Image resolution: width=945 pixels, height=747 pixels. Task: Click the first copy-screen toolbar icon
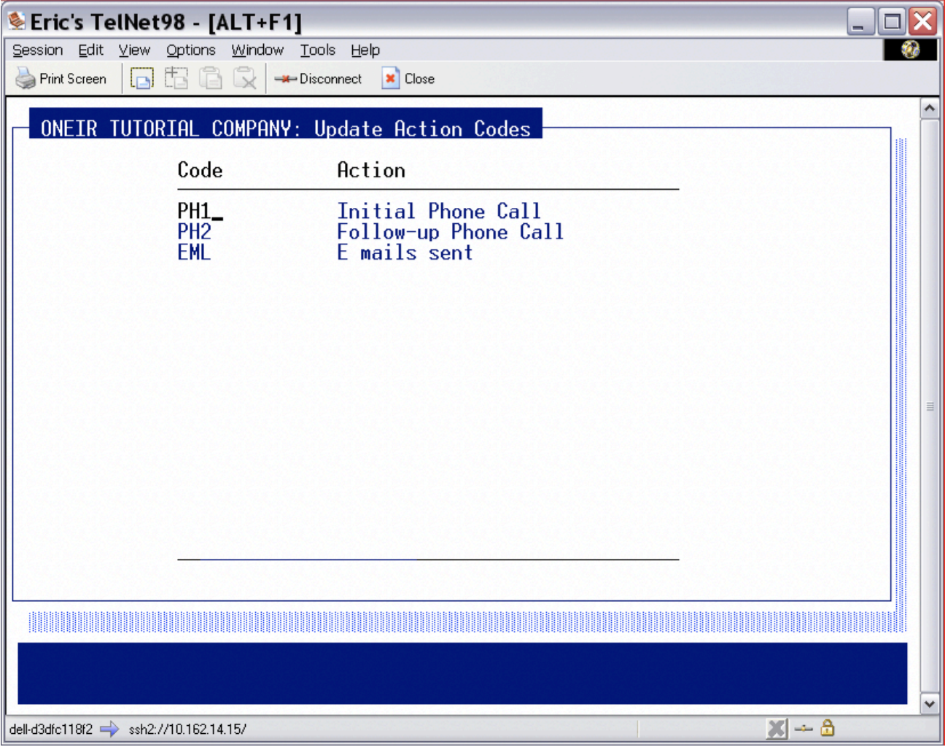tap(141, 79)
